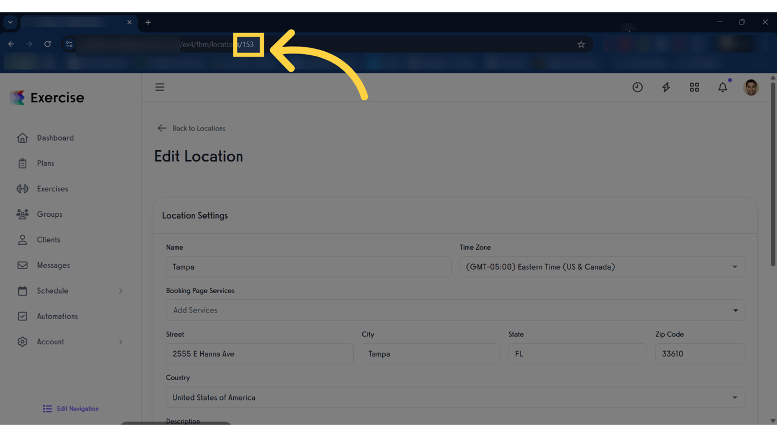Open the Time Zone dropdown
The height and width of the screenshot is (437, 777).
click(x=733, y=266)
